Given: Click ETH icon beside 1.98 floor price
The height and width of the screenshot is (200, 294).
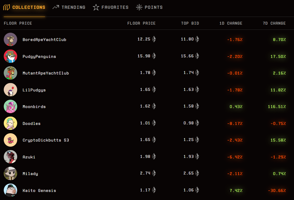Looking at the screenshot, I should click(x=154, y=156).
